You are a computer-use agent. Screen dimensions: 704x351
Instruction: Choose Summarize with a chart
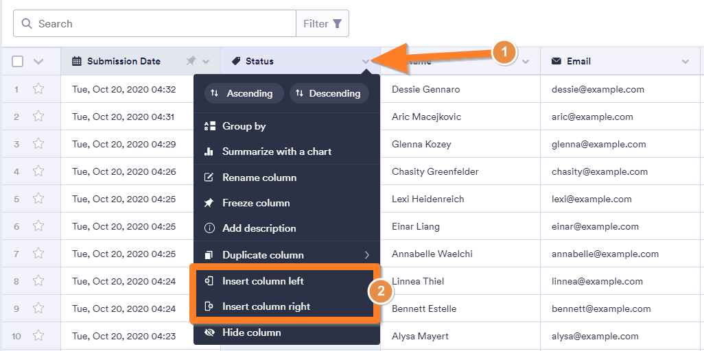[287, 152]
